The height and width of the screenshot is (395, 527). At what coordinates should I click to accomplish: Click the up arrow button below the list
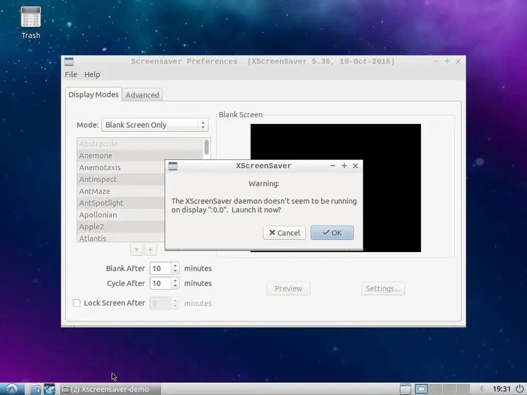[x=150, y=249]
